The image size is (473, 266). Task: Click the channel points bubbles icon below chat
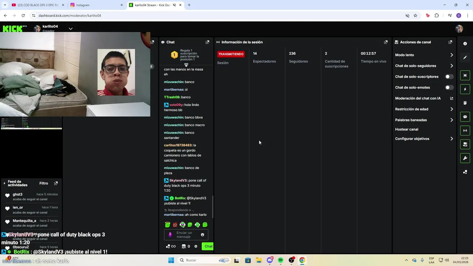pos(168,246)
